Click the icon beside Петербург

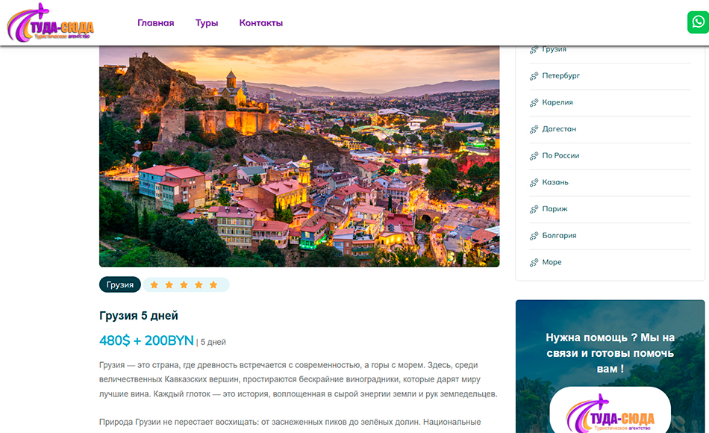click(x=534, y=76)
